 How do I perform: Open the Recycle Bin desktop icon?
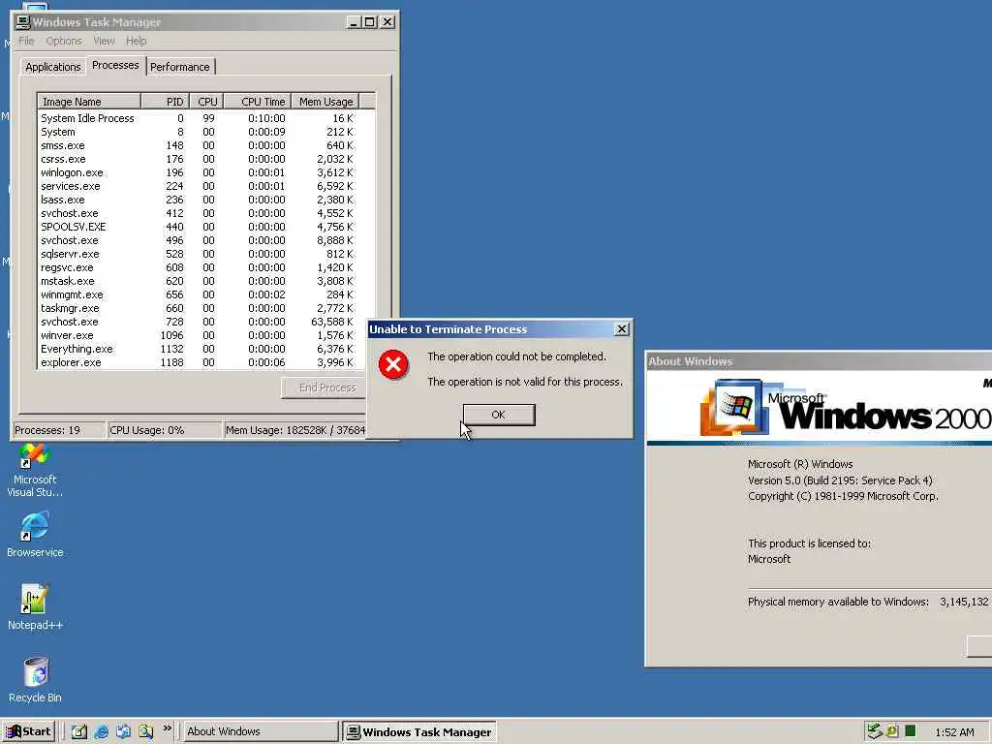(x=35, y=680)
